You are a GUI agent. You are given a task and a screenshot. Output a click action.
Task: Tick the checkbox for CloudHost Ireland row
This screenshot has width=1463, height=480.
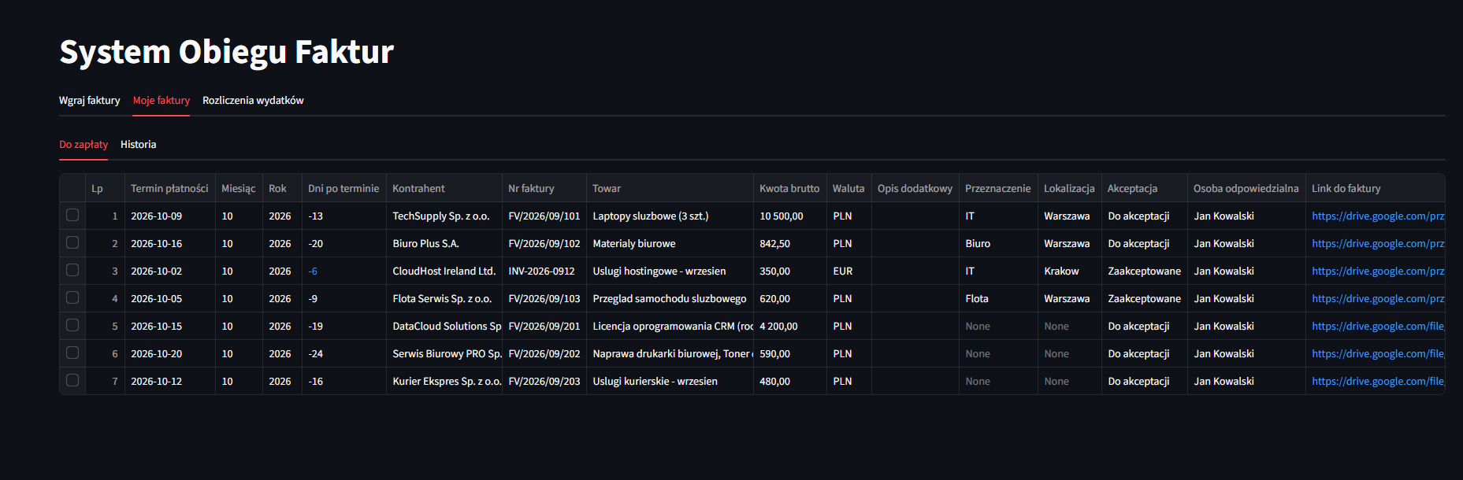tap(72, 270)
